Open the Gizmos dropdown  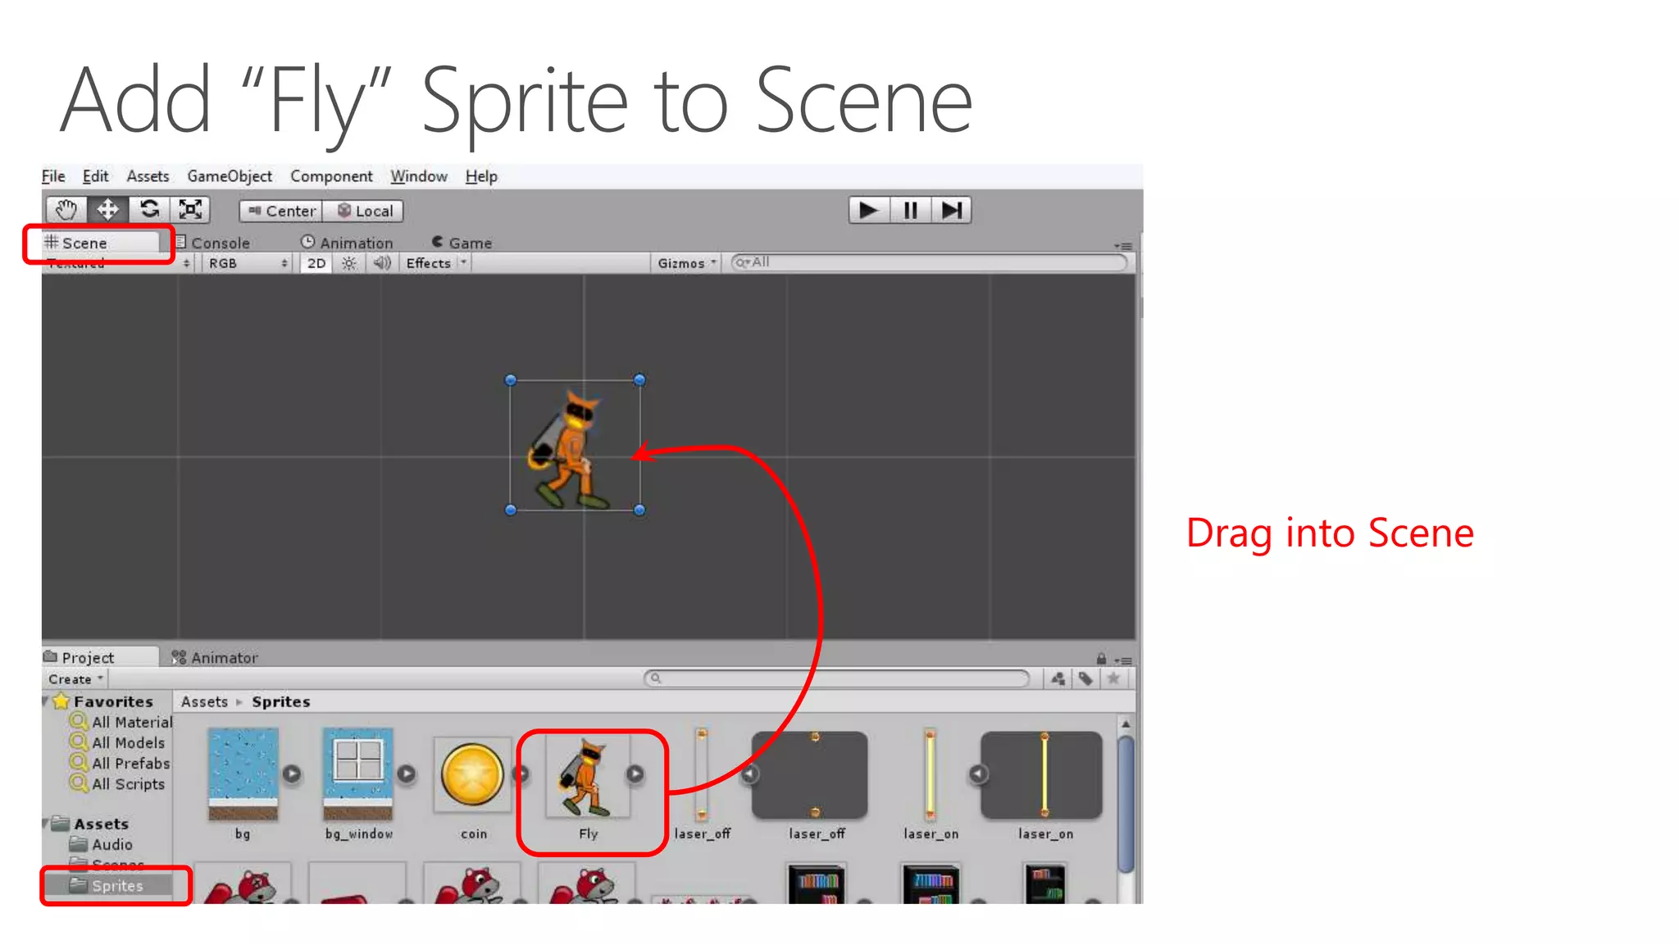(x=687, y=263)
